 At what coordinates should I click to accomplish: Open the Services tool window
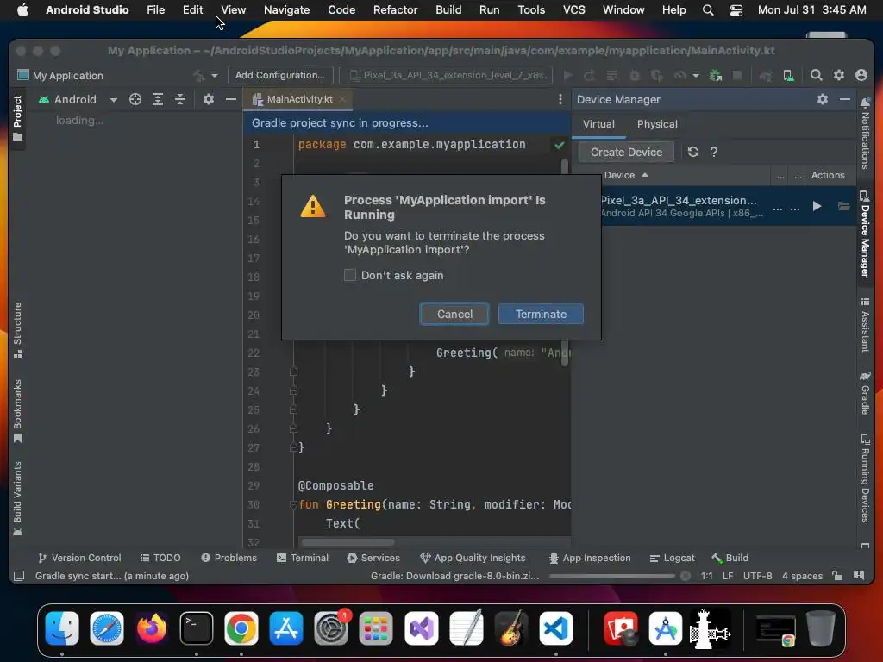pyautogui.click(x=373, y=558)
